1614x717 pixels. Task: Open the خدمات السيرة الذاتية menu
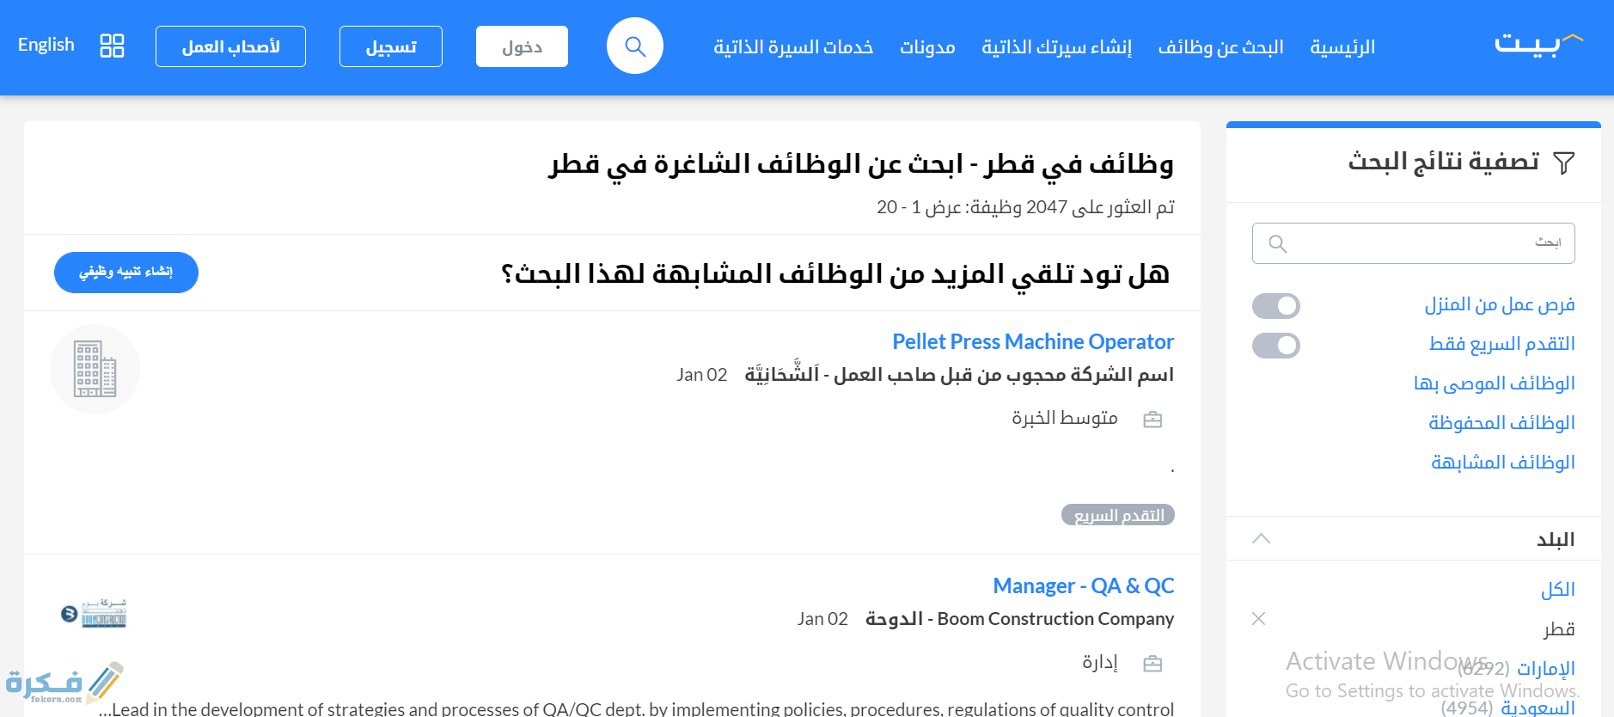tap(792, 47)
